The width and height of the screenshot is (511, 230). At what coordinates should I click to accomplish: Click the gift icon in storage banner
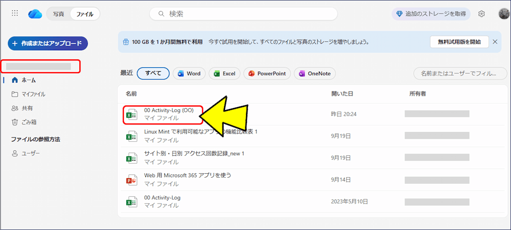click(126, 42)
